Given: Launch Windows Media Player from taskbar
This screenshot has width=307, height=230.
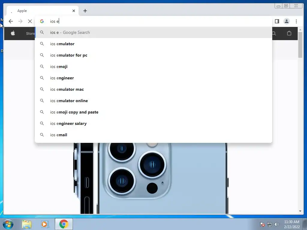Looking at the screenshot, I should point(44,224).
